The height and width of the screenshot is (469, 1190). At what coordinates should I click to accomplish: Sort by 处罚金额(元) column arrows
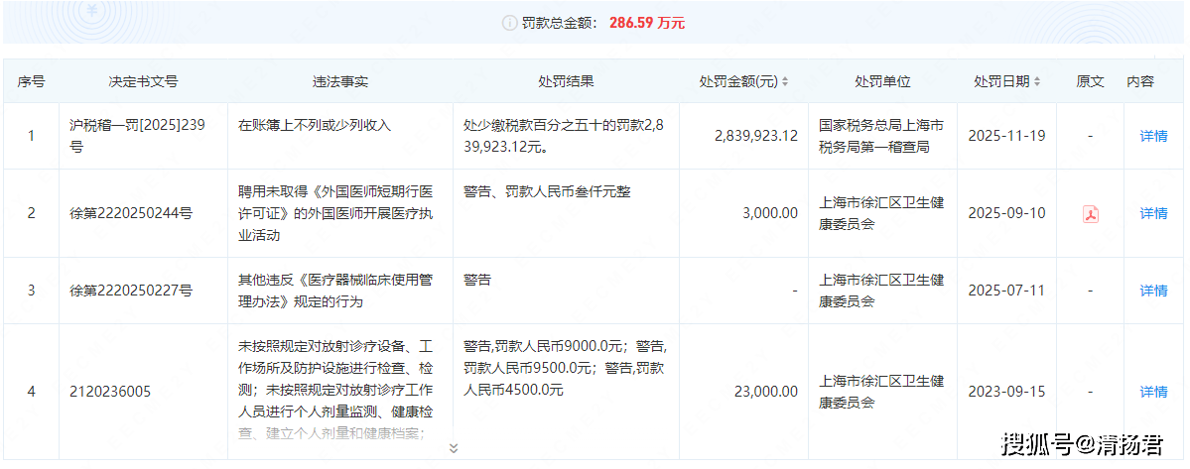point(785,82)
